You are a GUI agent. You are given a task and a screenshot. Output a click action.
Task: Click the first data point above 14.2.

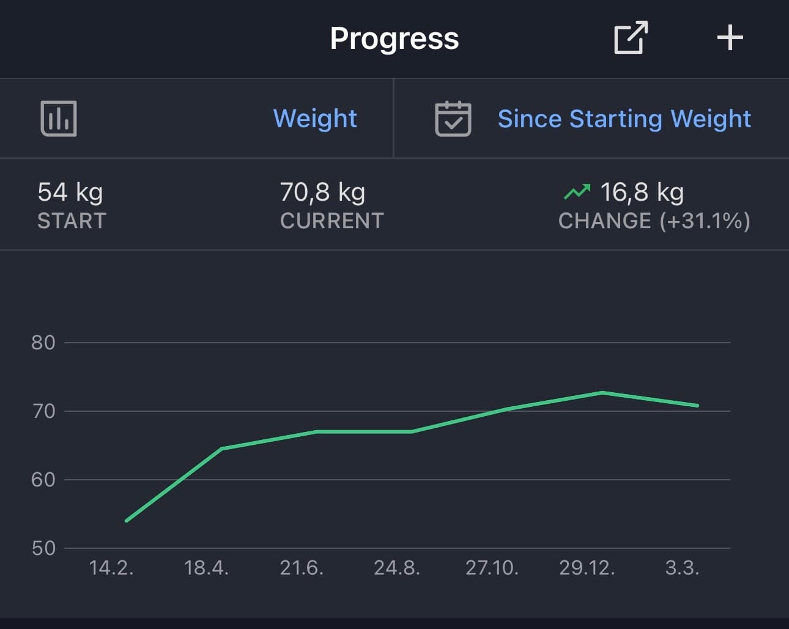click(127, 520)
